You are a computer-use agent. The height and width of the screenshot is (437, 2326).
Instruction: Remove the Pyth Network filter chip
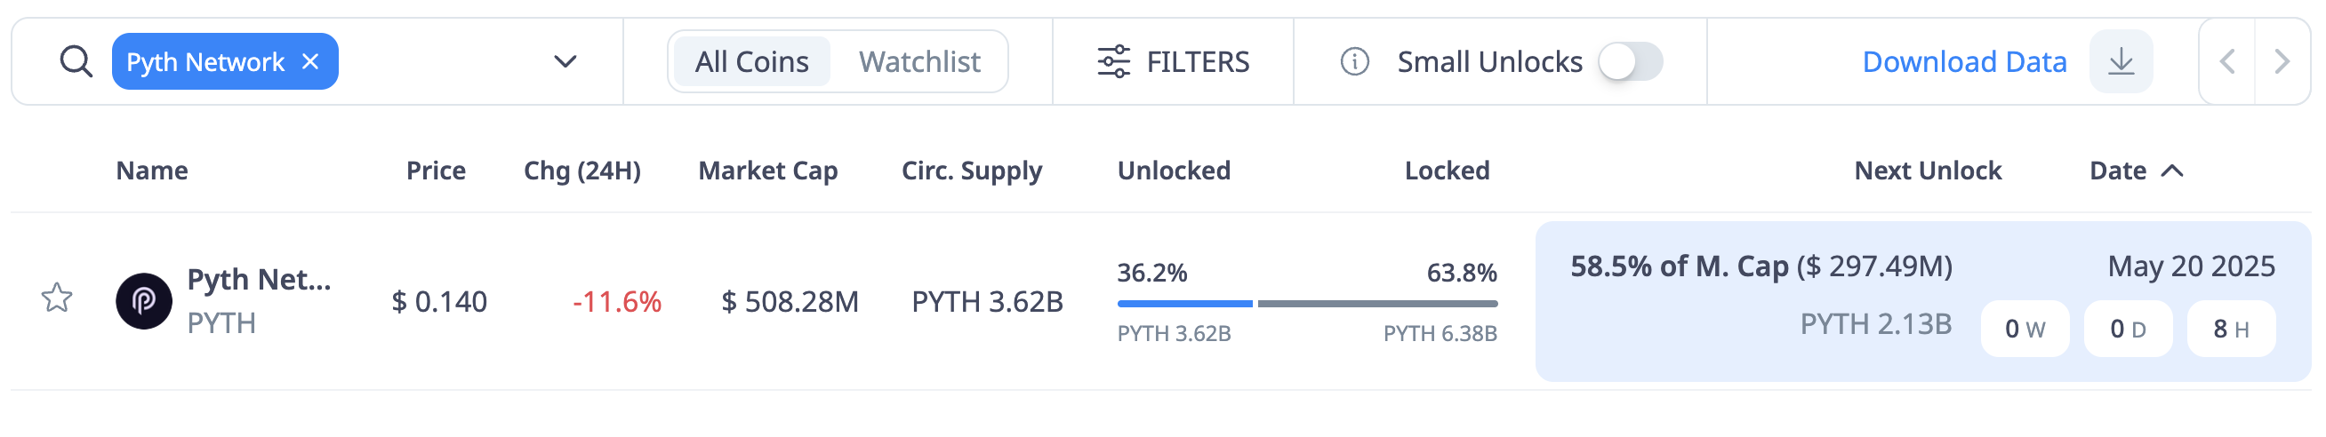pos(309,61)
